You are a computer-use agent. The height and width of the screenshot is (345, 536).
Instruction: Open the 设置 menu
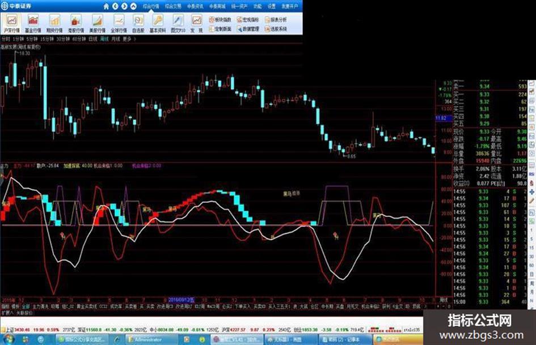[272, 6]
